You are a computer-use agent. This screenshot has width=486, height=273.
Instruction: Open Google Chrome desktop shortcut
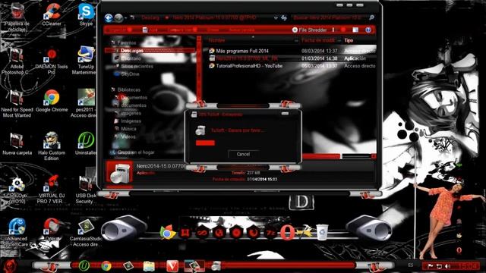tap(52, 101)
